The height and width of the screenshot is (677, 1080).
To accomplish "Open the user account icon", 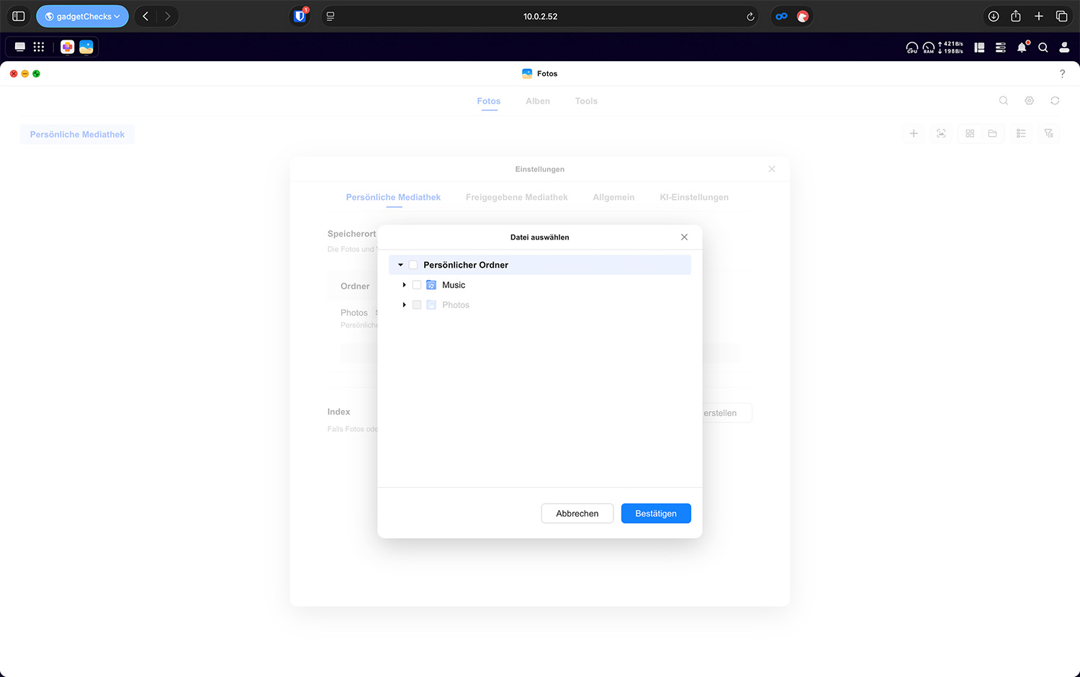I will 1064,47.
